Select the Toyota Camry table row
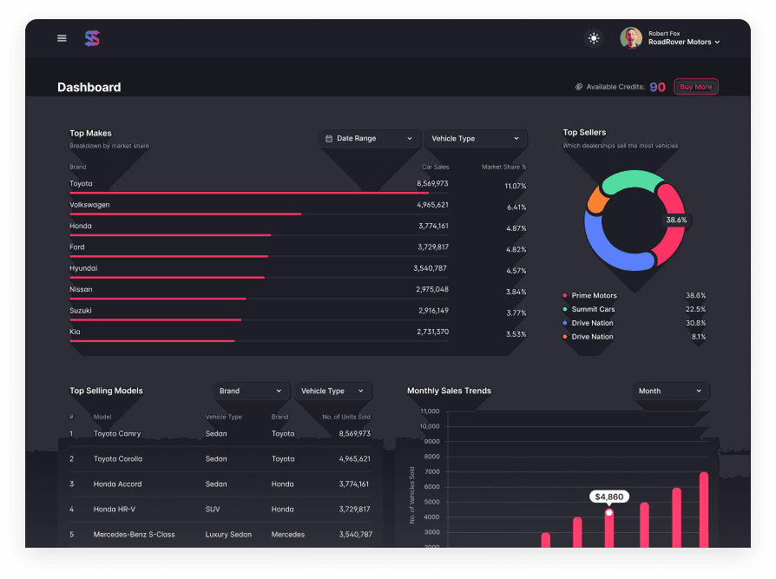The image size is (776, 579). click(220, 434)
